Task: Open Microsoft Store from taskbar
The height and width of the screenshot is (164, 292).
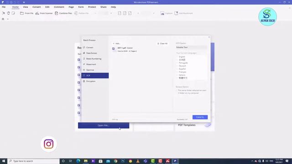Action: tap(100, 161)
